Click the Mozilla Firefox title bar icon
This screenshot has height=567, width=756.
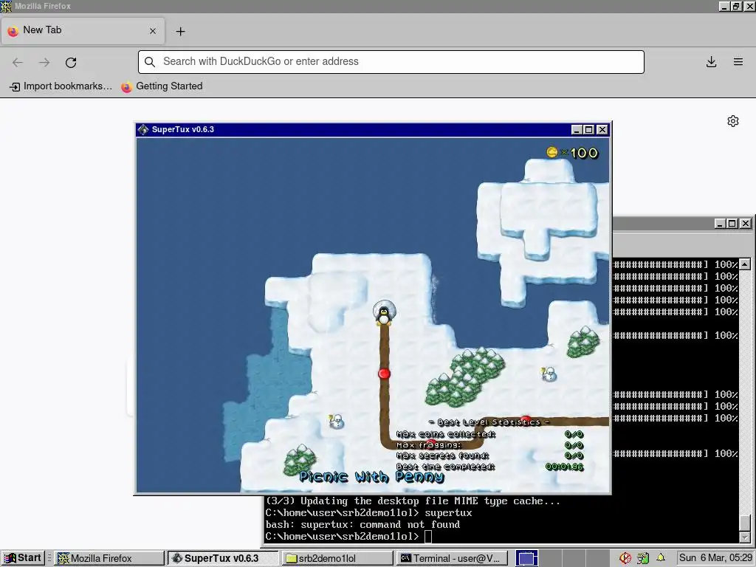(x=6, y=6)
